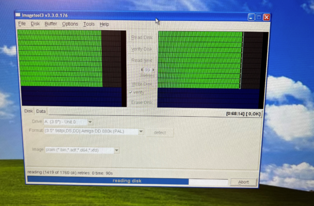Screen dimensions: 314x206
Task: Expand the Format dropdown
Action: click(x=141, y=132)
